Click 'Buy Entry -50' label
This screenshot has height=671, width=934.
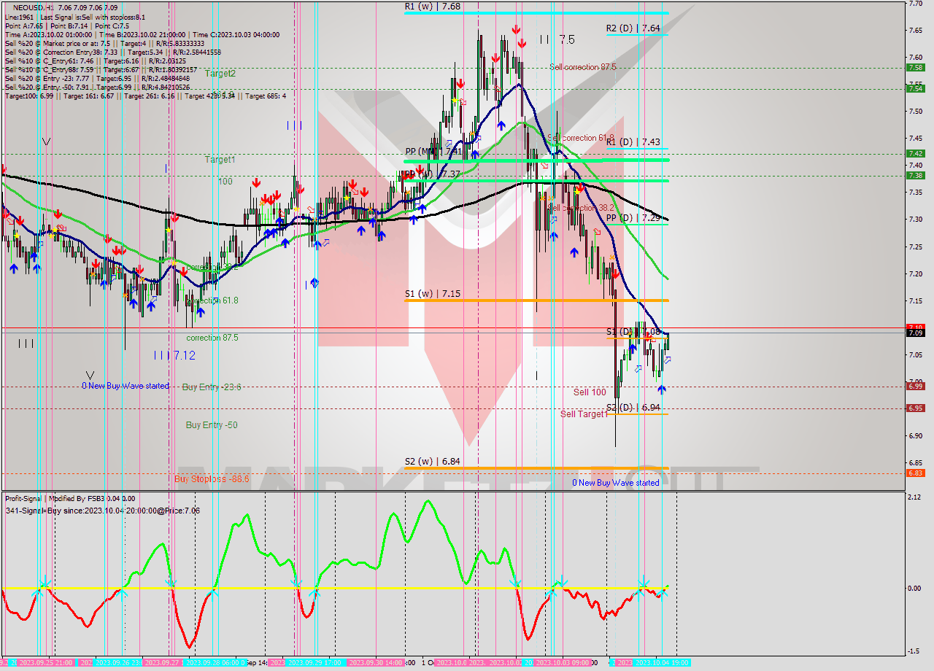coord(211,425)
